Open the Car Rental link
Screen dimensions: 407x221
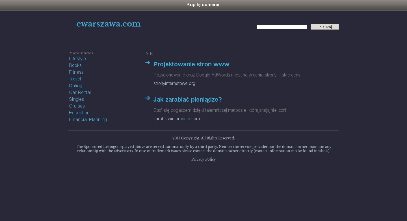(x=80, y=93)
